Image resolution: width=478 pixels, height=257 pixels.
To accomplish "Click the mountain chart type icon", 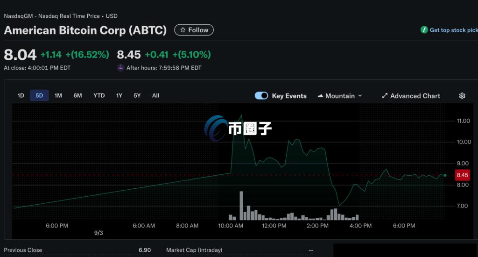I will (320, 96).
